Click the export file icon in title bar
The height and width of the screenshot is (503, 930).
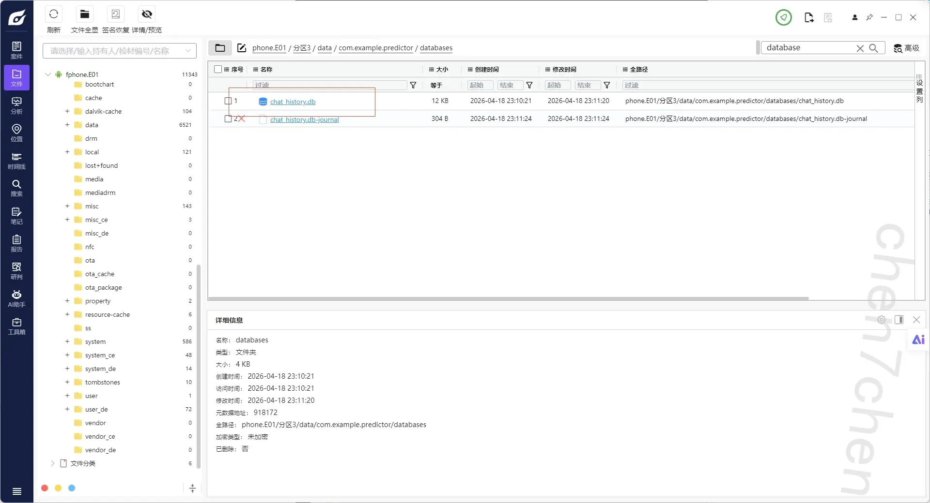click(x=808, y=17)
